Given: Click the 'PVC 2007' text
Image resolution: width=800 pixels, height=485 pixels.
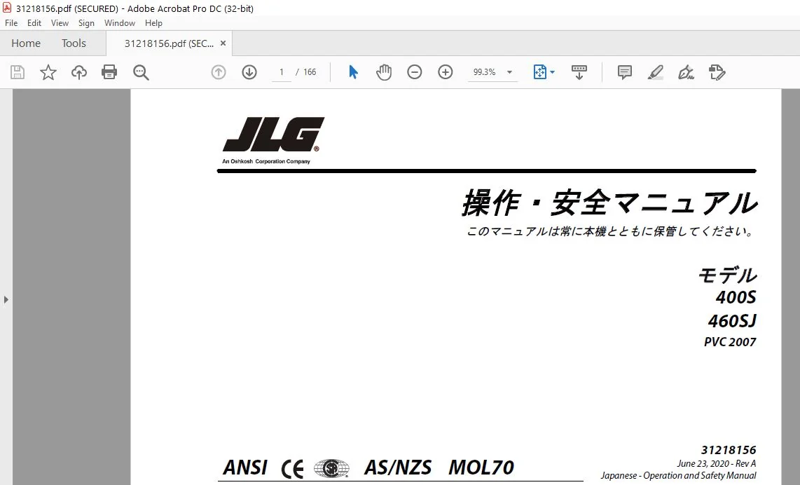Looking at the screenshot, I should (x=730, y=342).
